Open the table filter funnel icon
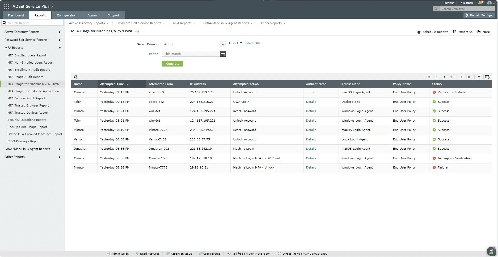Image resolution: width=498 pixels, height=257 pixels. [x=479, y=77]
